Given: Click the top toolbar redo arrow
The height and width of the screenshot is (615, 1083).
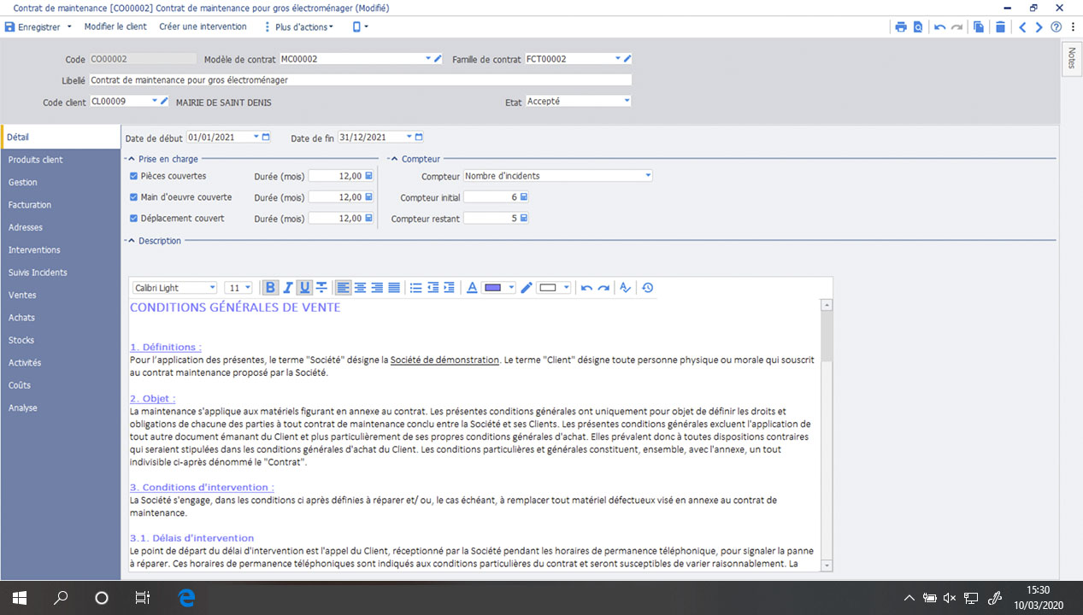Looking at the screenshot, I should [x=956, y=27].
